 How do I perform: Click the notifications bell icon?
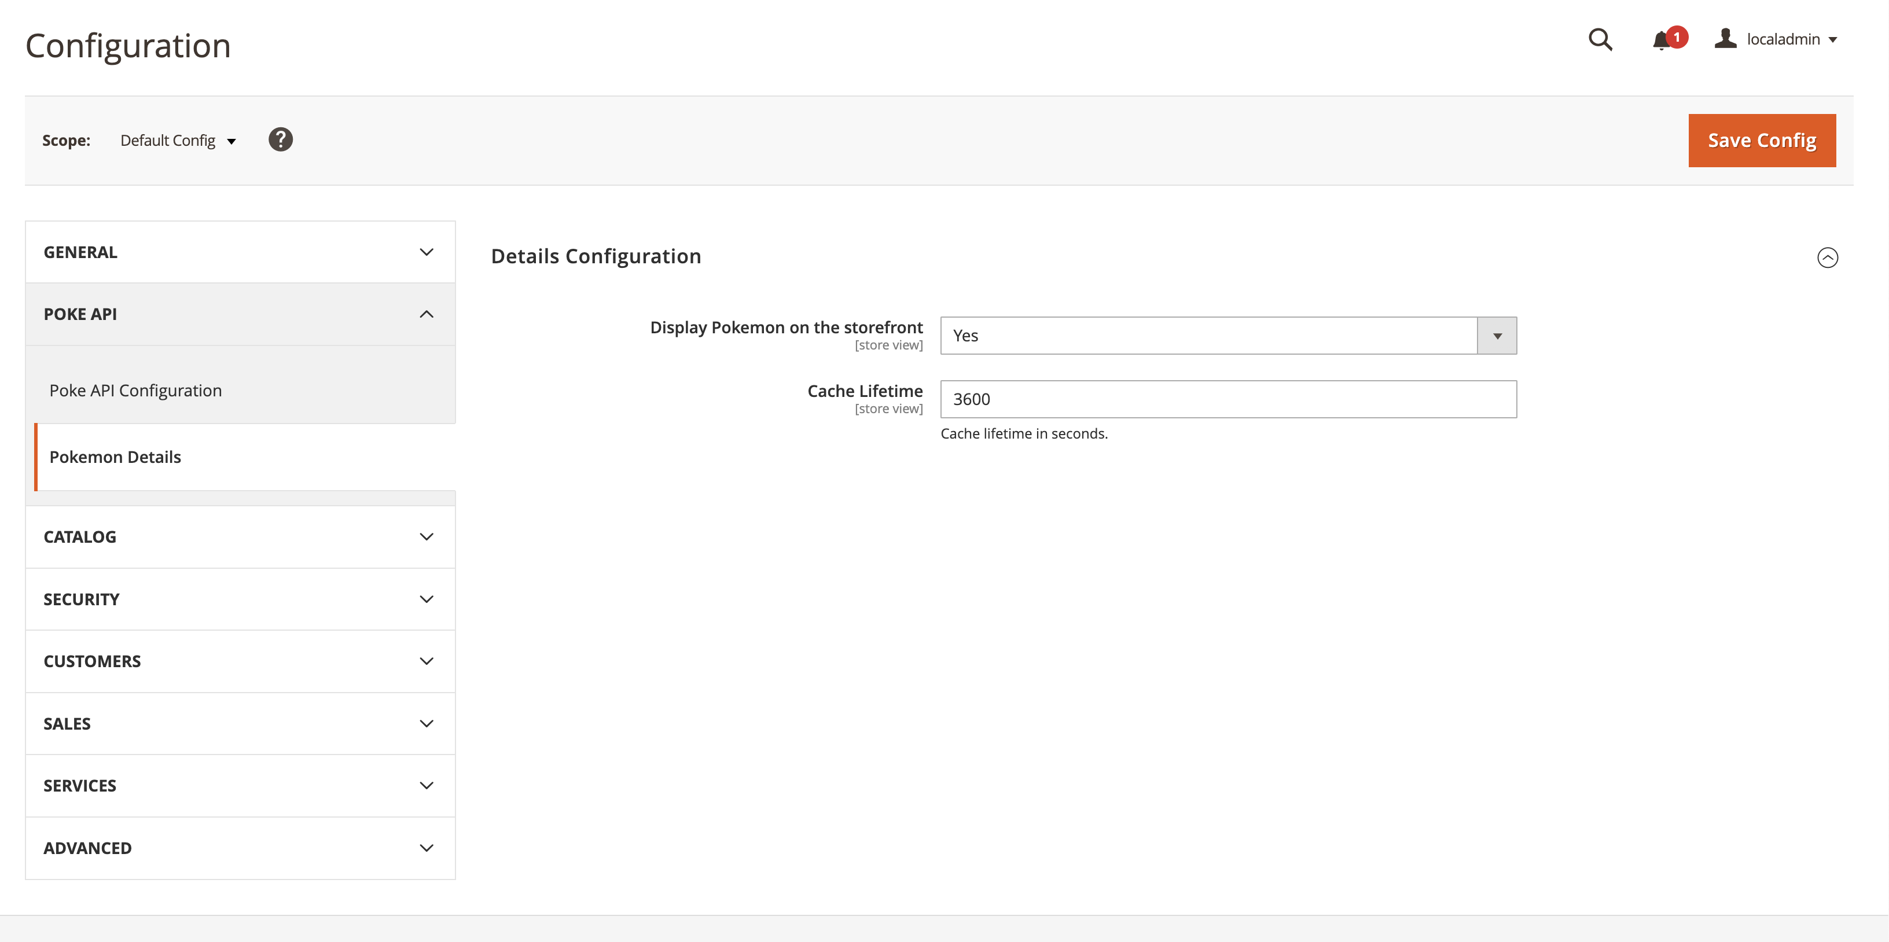[x=1666, y=39]
